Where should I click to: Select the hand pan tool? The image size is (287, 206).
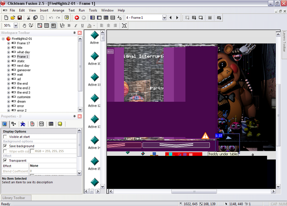[24, 26]
